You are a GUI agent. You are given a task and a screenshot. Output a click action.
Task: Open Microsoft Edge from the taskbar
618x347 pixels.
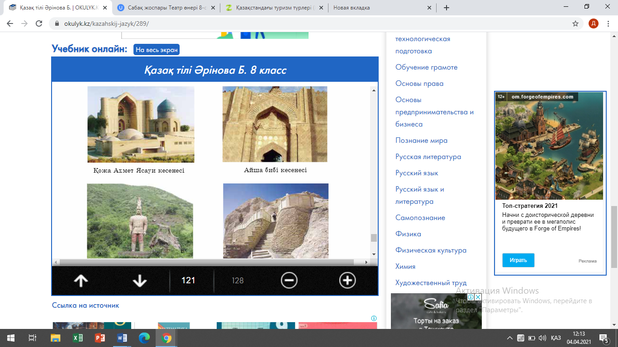pos(144,338)
